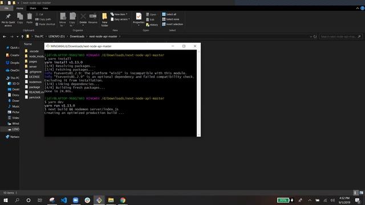Screen dimensions: 365x205
Task: Open the recent locations dropdown arrow
Action: (x=18, y=36)
